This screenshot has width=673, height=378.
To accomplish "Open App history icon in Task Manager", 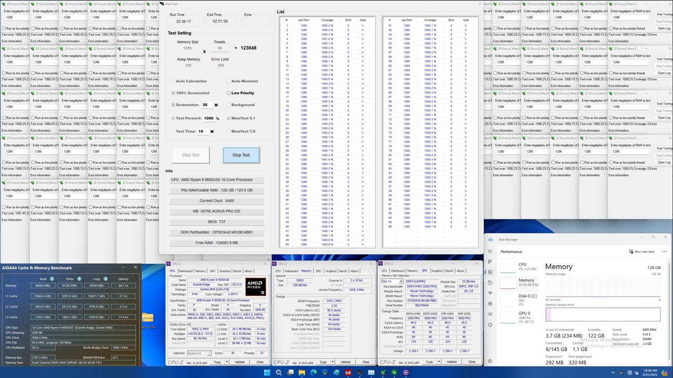I will pyautogui.click(x=490, y=283).
